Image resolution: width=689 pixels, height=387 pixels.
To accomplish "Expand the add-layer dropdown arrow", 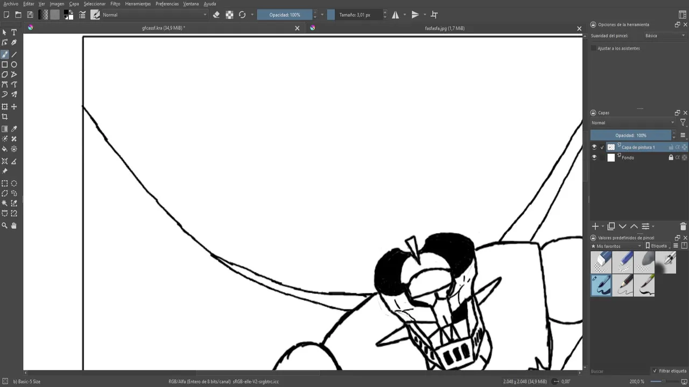I will (603, 227).
